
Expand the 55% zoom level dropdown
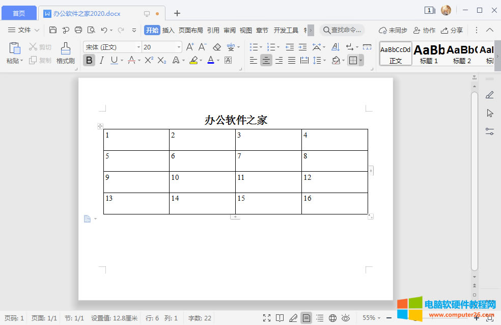[x=372, y=318]
